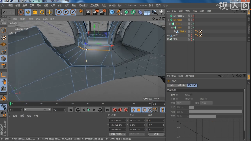Screen dimensions: 251x141
Task: Click the Camera object icon
Action: (154, 12)
